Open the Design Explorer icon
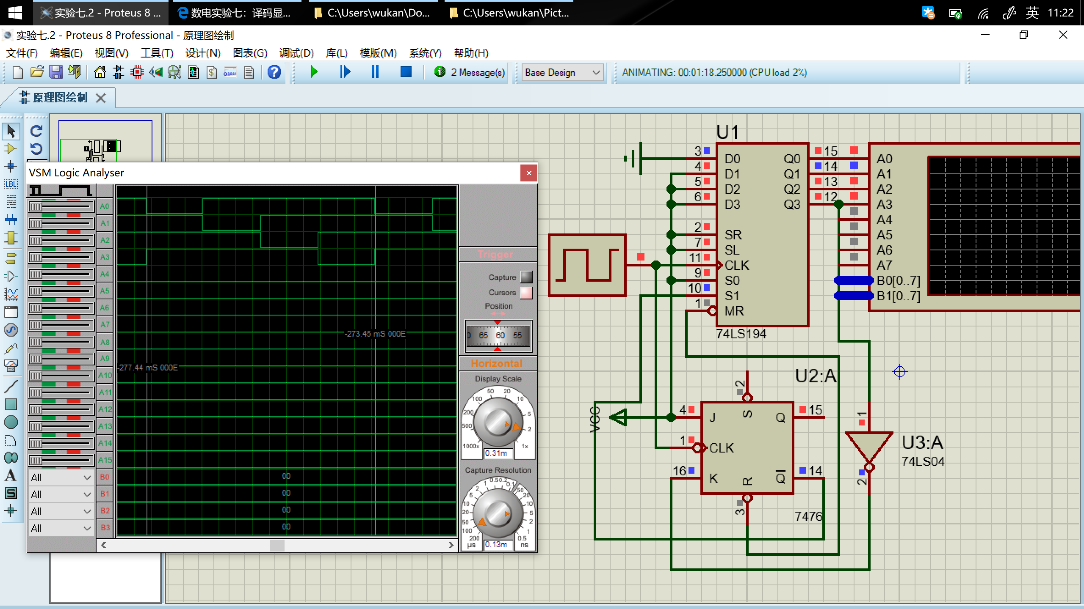Viewport: 1084px width, 609px height. click(193, 72)
